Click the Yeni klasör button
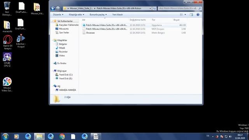This screenshot has height=140, width=249. (117, 15)
